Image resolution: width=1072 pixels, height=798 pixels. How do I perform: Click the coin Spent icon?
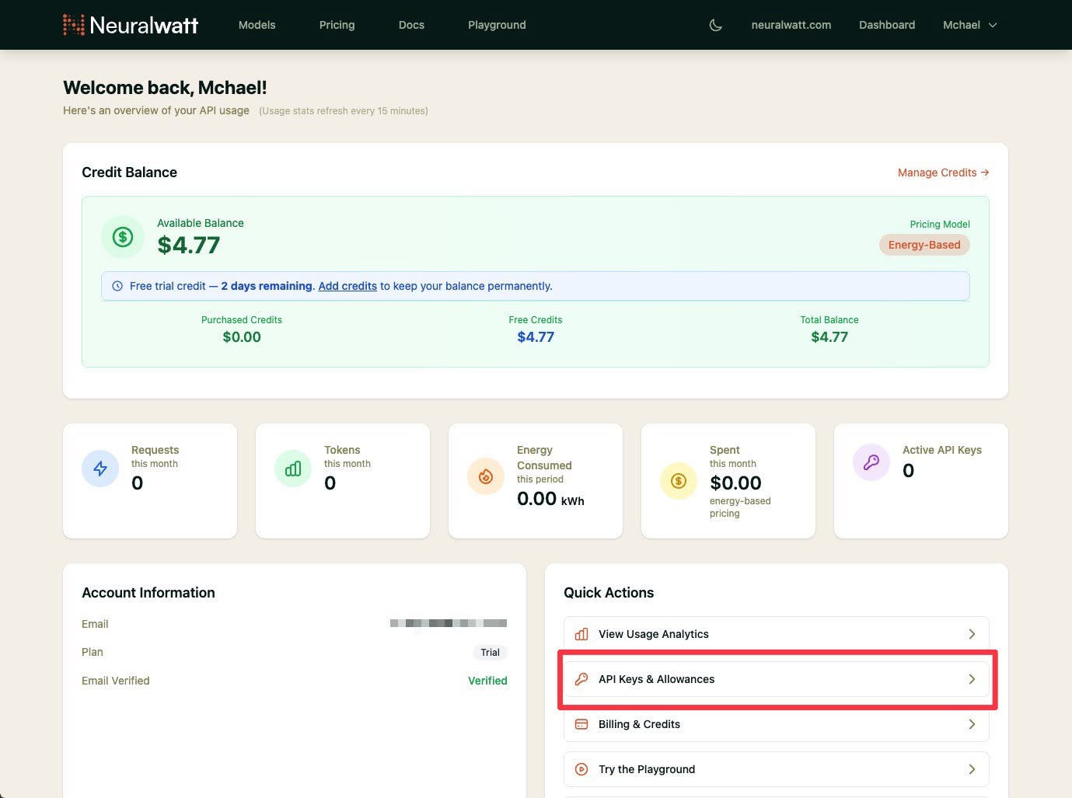(679, 481)
